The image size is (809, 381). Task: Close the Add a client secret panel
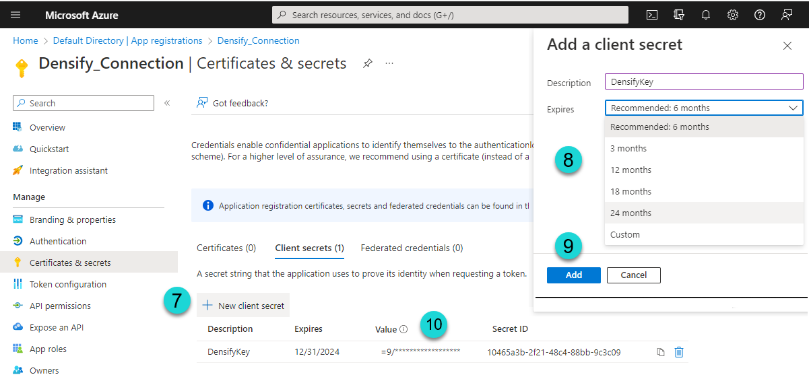pyautogui.click(x=787, y=46)
